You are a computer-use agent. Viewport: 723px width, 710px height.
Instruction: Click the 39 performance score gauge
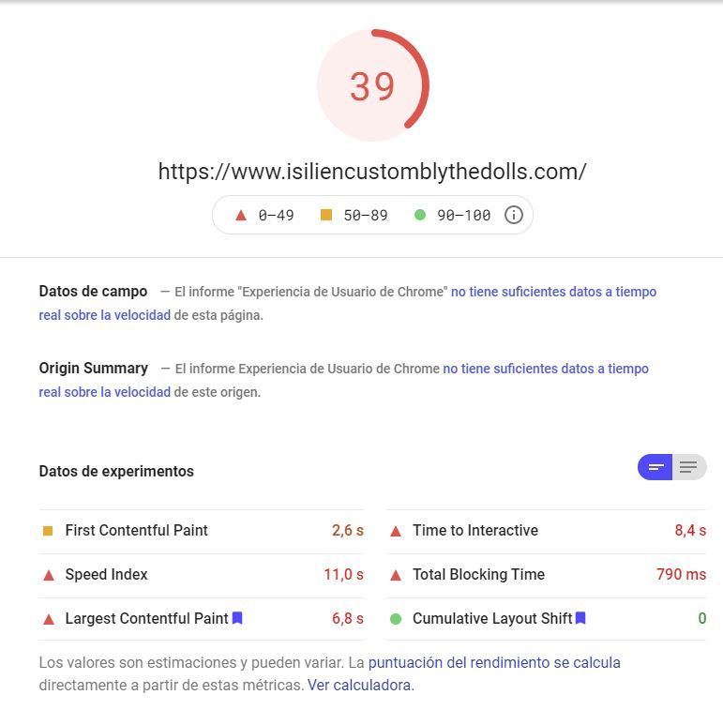[372, 85]
